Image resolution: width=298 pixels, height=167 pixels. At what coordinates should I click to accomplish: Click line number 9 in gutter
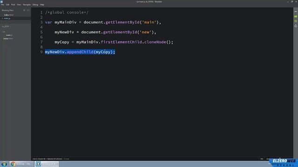pos(41,51)
